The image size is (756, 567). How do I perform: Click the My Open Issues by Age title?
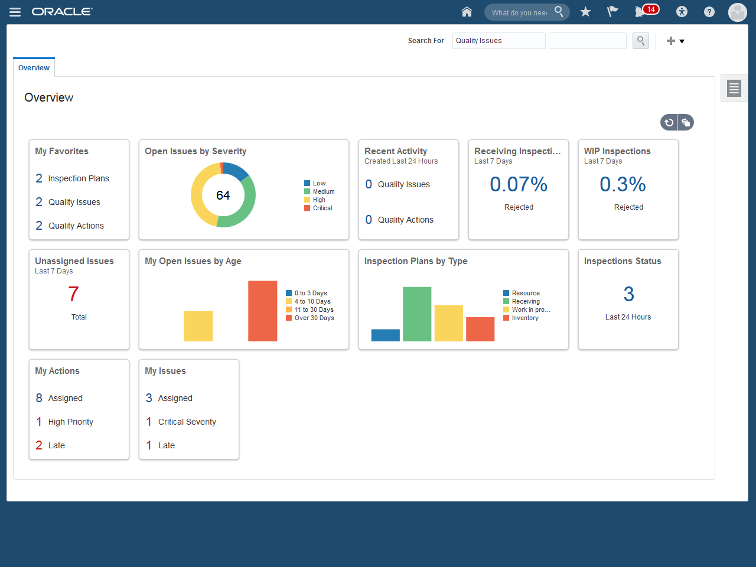[x=193, y=261]
